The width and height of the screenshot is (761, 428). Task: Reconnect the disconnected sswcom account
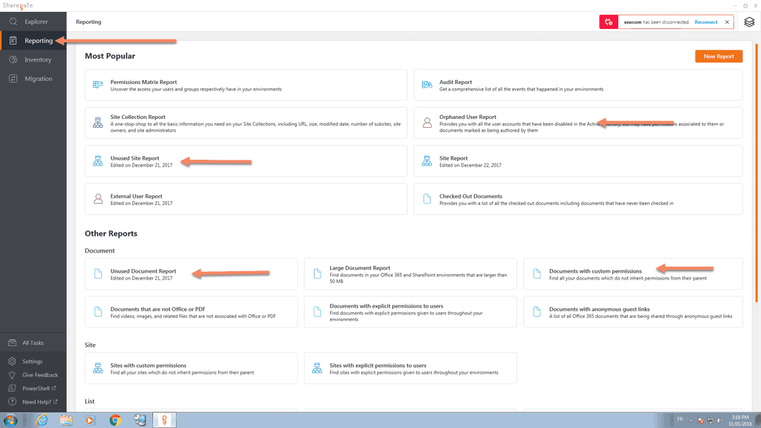(705, 22)
